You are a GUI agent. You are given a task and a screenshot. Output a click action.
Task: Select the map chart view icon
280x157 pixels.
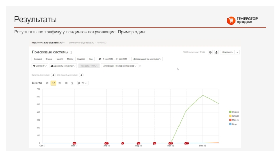[72, 83]
